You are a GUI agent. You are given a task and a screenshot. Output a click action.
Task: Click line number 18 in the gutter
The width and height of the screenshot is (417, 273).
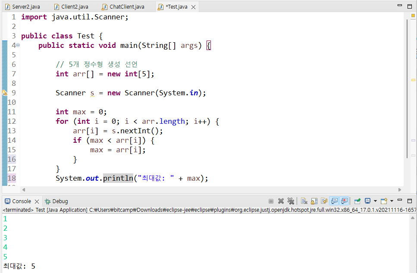[12, 178]
